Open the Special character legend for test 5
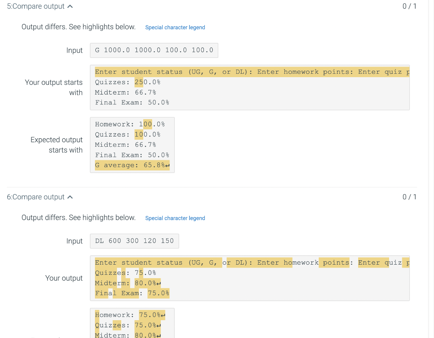This screenshot has width=434, height=338. 175,27
